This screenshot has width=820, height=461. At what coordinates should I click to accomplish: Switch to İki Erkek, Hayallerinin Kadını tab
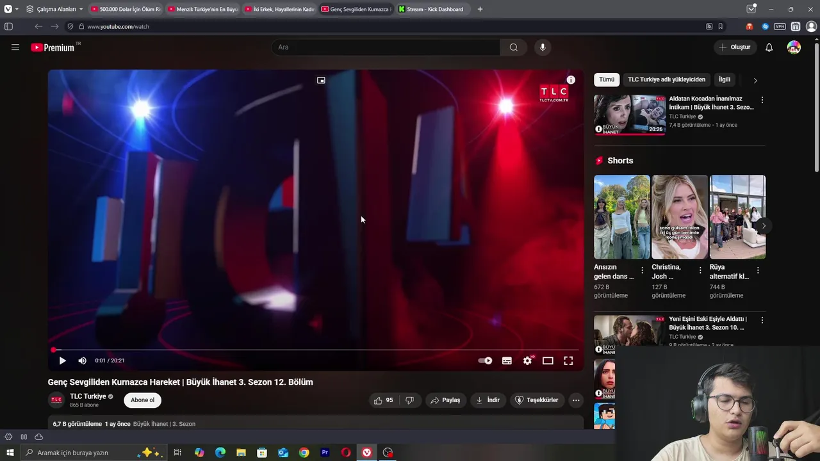point(279,9)
